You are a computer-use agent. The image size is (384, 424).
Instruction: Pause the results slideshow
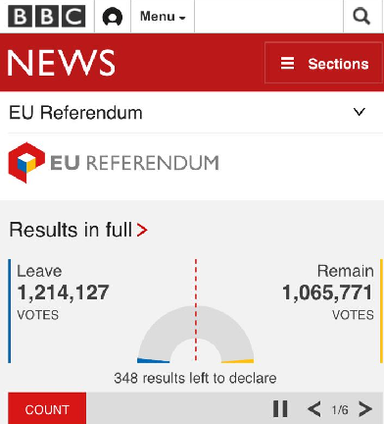(x=280, y=408)
